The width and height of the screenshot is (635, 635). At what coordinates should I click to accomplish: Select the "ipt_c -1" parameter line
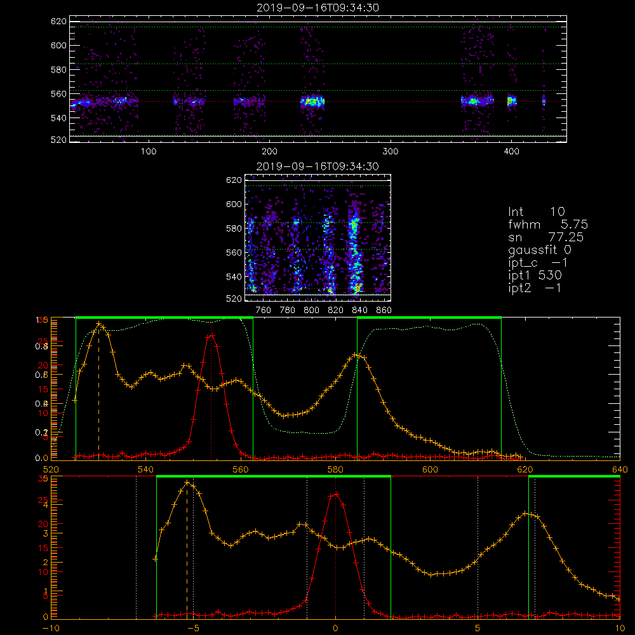click(x=538, y=263)
